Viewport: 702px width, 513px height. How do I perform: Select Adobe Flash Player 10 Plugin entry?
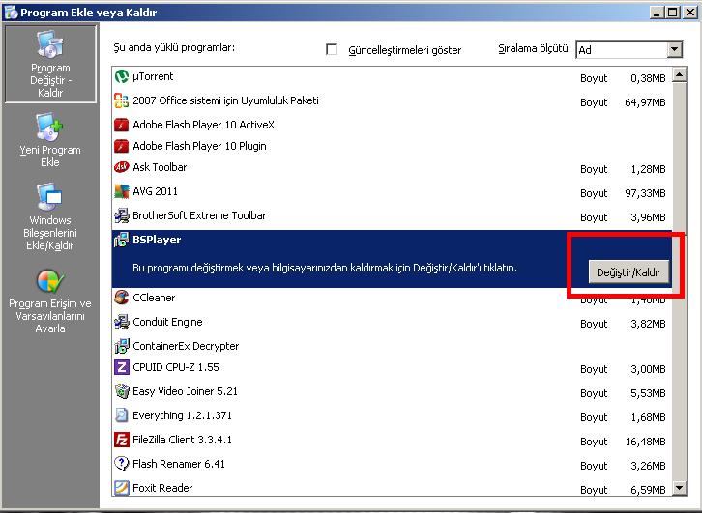pyautogui.click(x=392, y=146)
